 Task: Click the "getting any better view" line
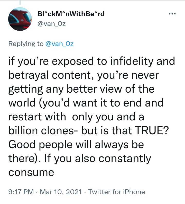coord(81,89)
